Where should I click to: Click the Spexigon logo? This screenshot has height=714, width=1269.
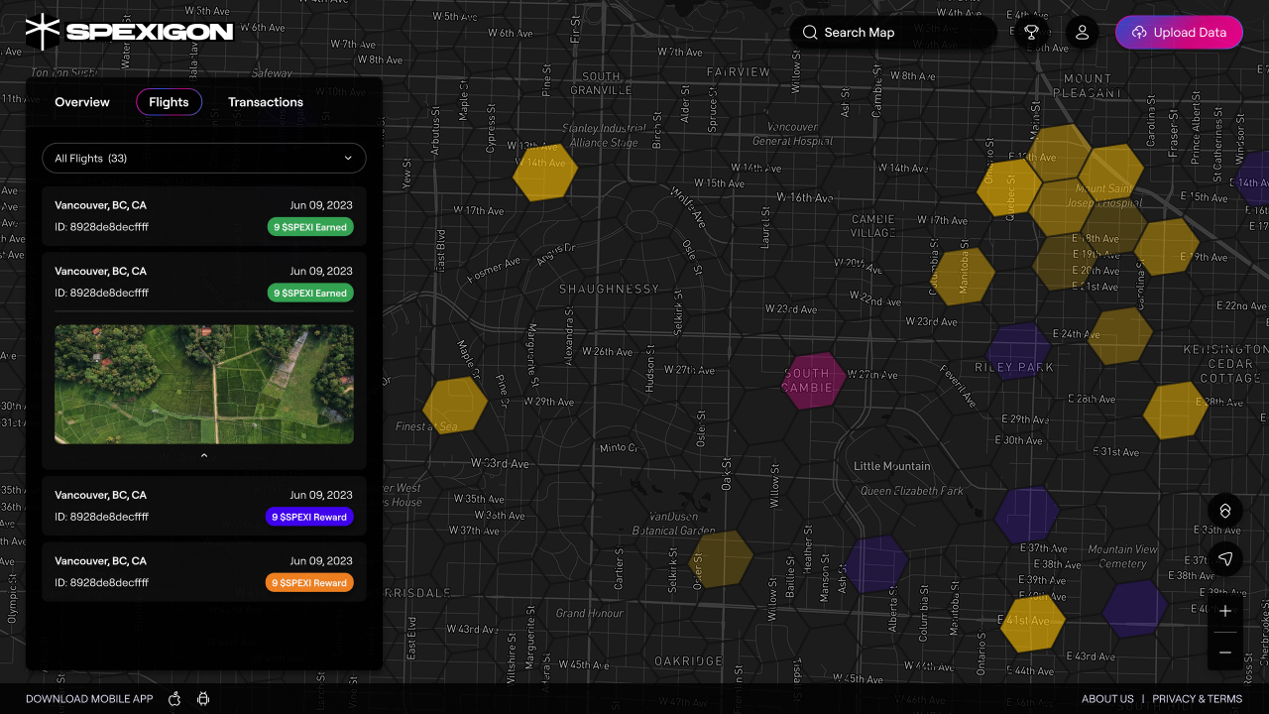pyautogui.click(x=130, y=32)
